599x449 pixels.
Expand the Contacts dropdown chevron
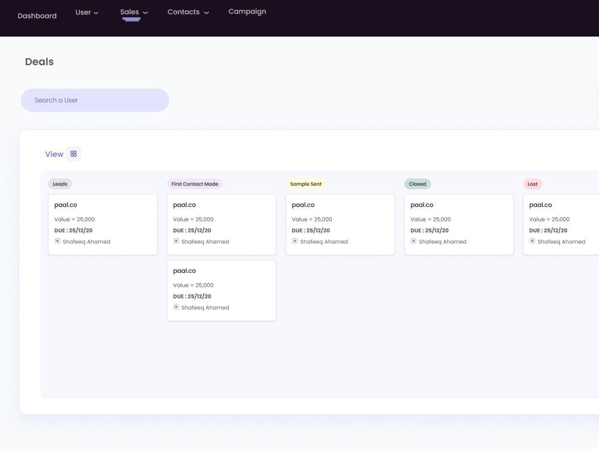(x=206, y=13)
